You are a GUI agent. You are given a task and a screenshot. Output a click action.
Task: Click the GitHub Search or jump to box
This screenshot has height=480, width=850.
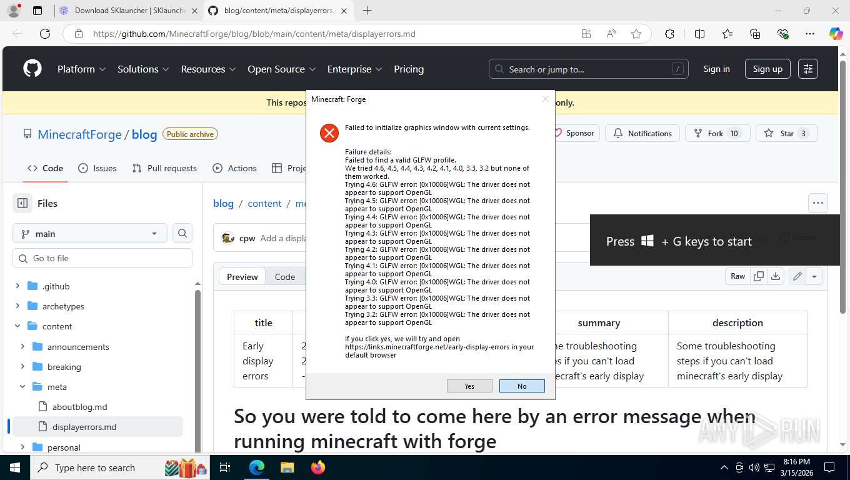pyautogui.click(x=589, y=69)
